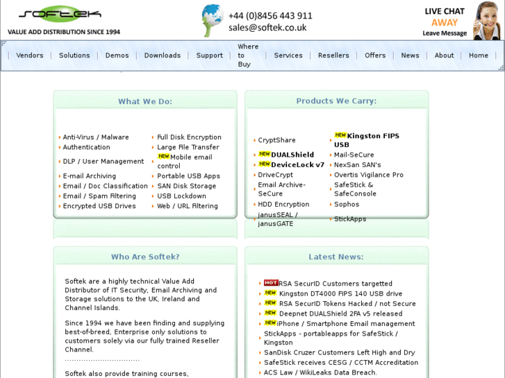
Task: Read SafeStick receives CESG / CCTM news
Action: (341, 362)
